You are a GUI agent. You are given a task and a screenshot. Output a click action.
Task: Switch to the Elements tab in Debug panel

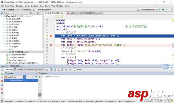30,69
